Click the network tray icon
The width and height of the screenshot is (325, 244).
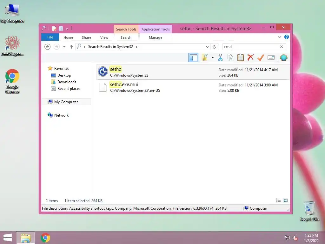(288, 238)
